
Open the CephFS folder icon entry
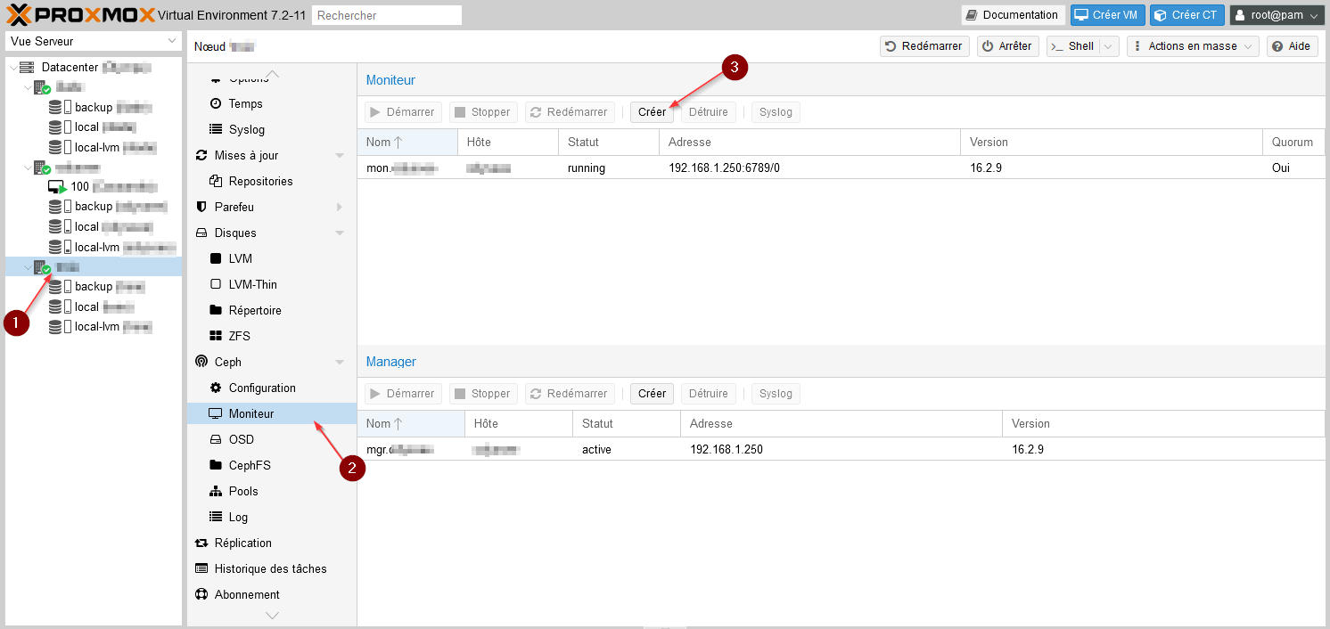coord(215,466)
